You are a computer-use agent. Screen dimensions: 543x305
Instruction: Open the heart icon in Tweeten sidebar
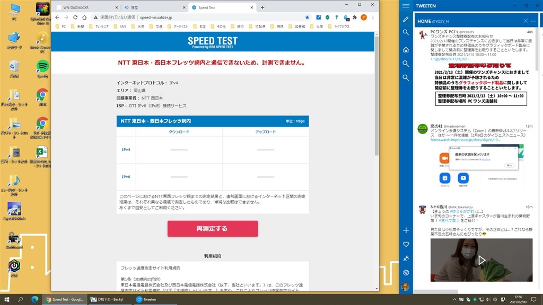click(406, 245)
